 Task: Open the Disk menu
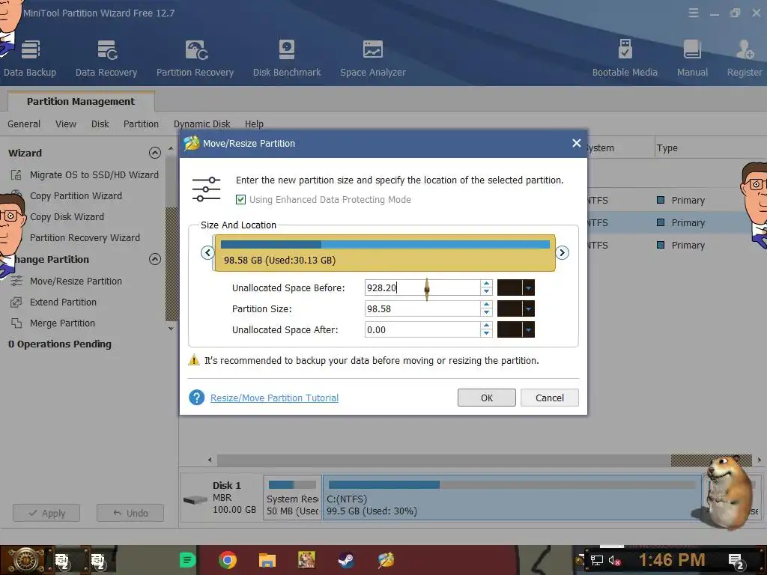(100, 124)
